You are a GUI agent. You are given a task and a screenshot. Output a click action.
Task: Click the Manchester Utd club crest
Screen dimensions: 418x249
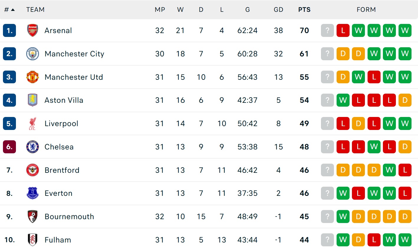(x=32, y=77)
